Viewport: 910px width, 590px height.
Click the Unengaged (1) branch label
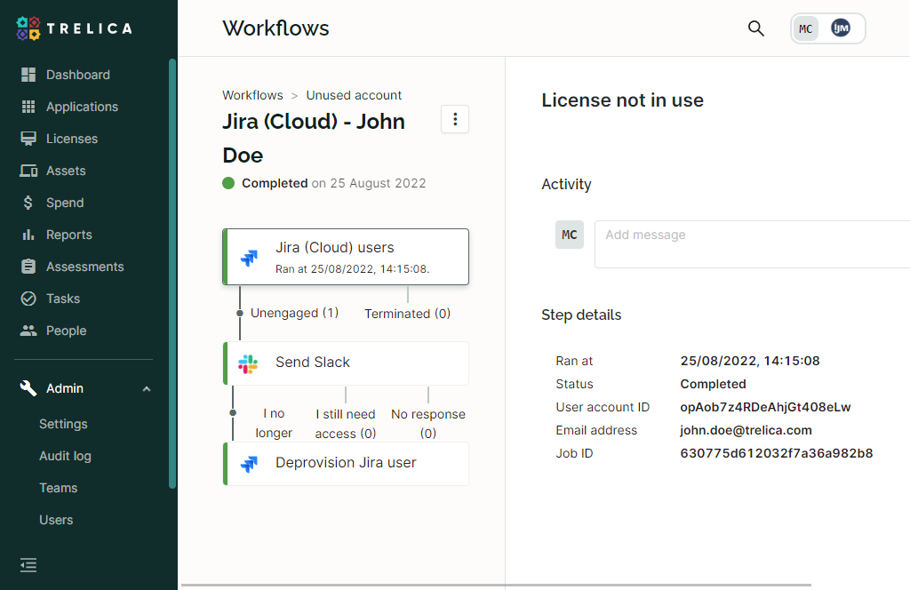(x=294, y=313)
